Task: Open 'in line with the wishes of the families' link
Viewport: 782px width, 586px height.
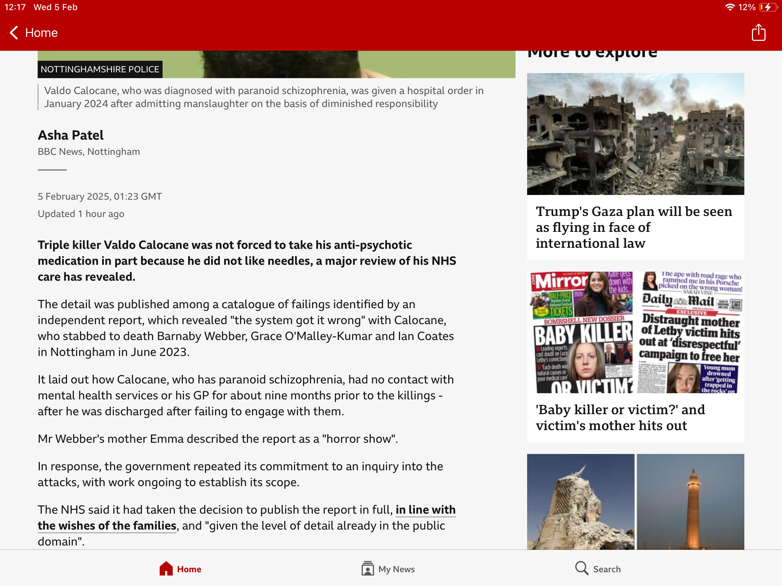Action: tap(247, 518)
